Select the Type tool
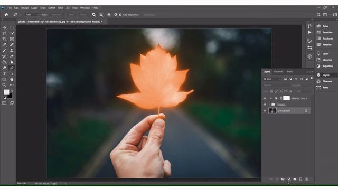 pos(4,73)
